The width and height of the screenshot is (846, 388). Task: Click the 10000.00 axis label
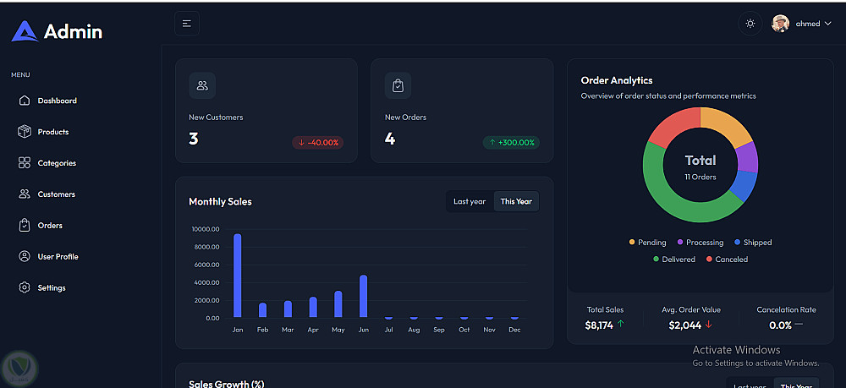pos(205,229)
